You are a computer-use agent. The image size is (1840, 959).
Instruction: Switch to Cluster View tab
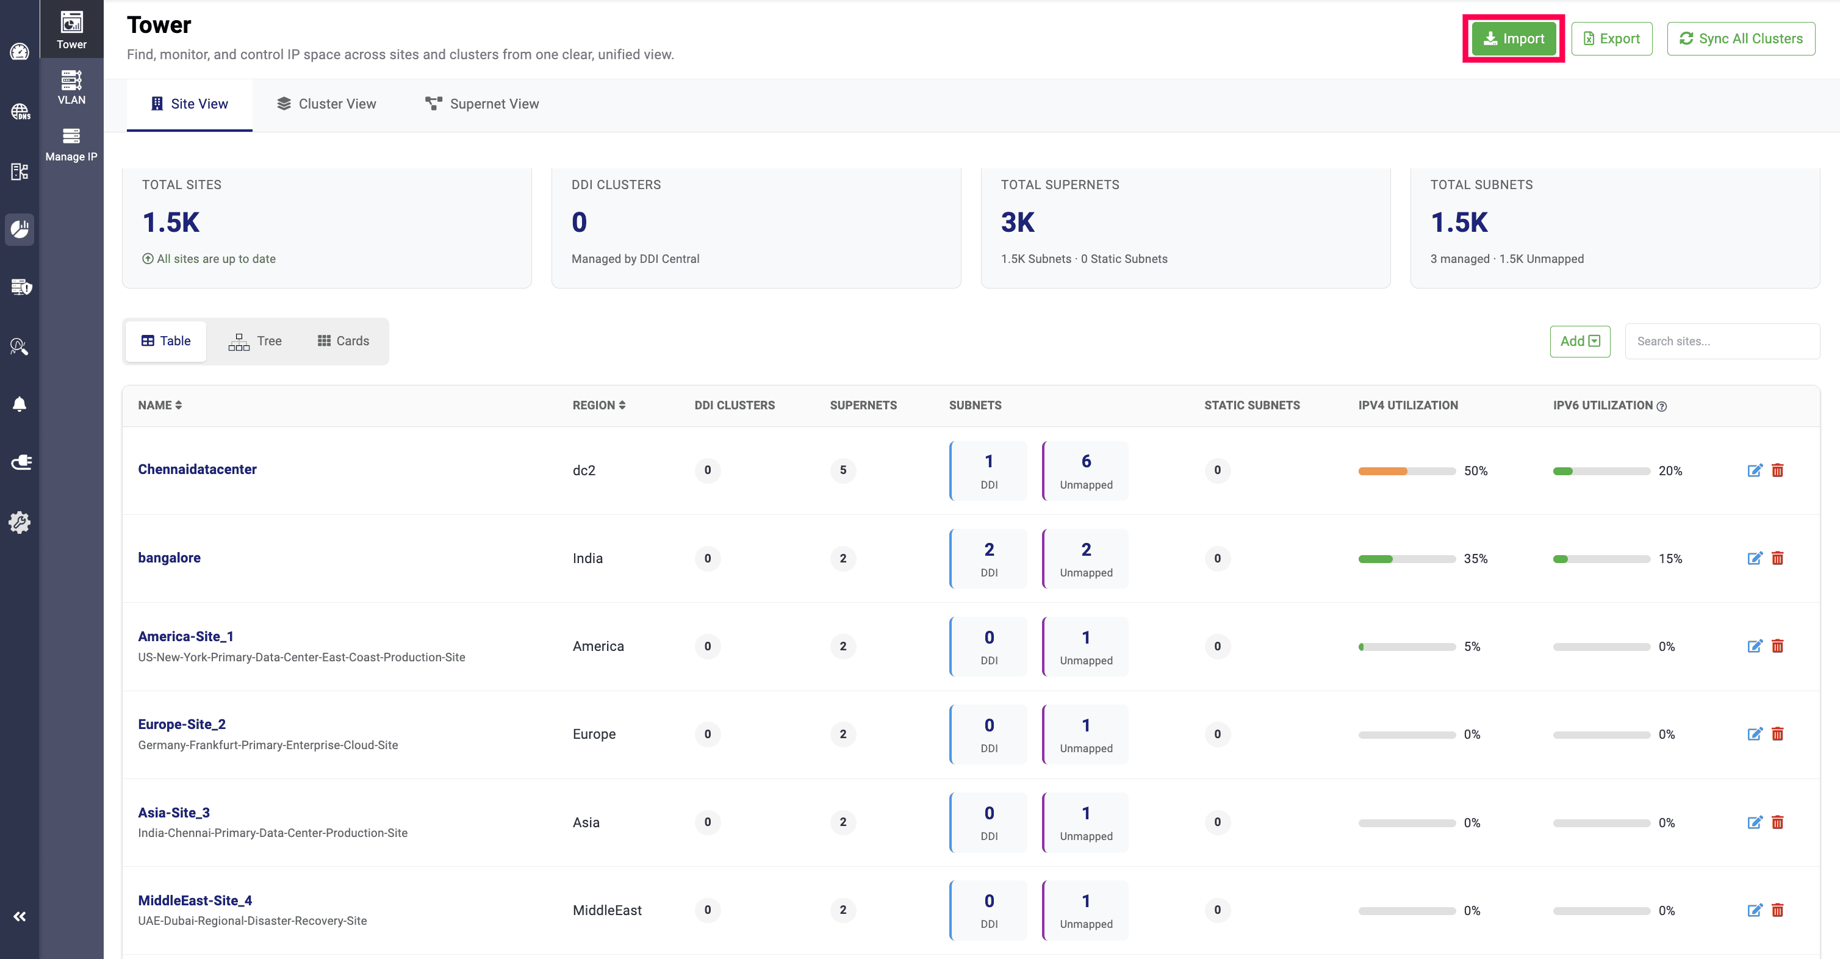click(x=326, y=104)
